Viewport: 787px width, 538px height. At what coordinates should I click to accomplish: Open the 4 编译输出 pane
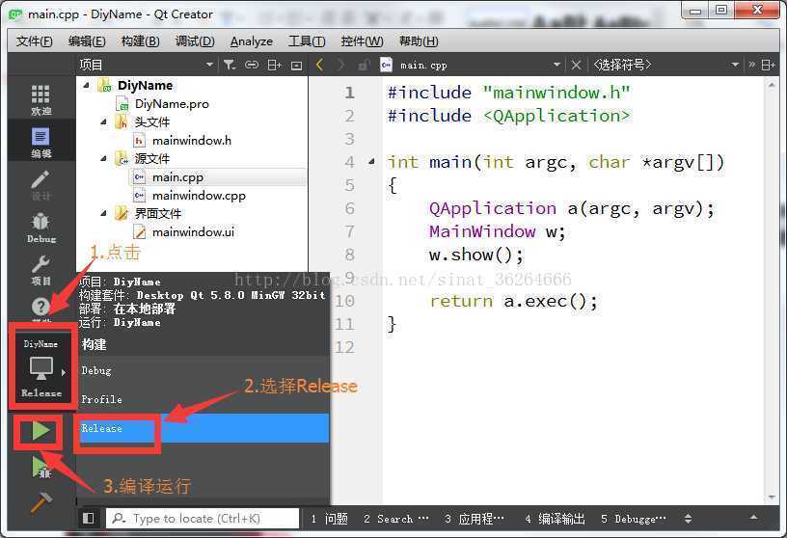[555, 519]
